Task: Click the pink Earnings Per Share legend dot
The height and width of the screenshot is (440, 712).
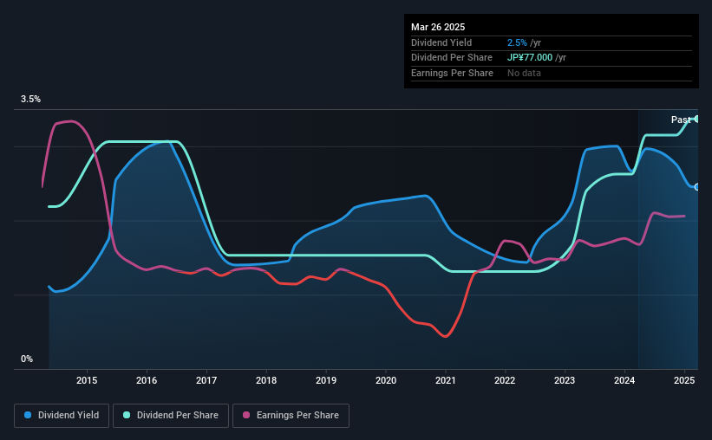Action: click(x=246, y=415)
